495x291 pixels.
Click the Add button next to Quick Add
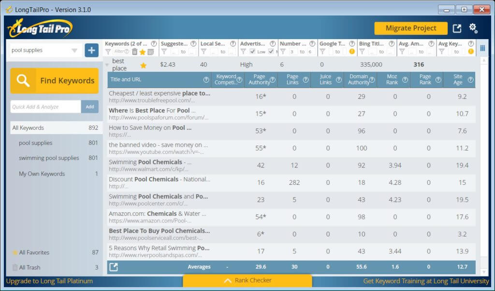[x=89, y=107]
